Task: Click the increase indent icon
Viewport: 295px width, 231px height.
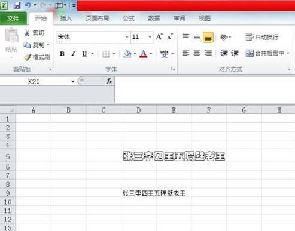Action: click(x=235, y=53)
